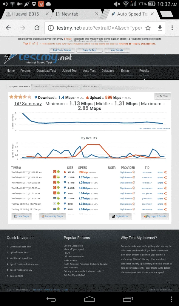Click the Community Graph button
Image resolution: width=179 pixels, height=306 pixels.
click(52, 216)
